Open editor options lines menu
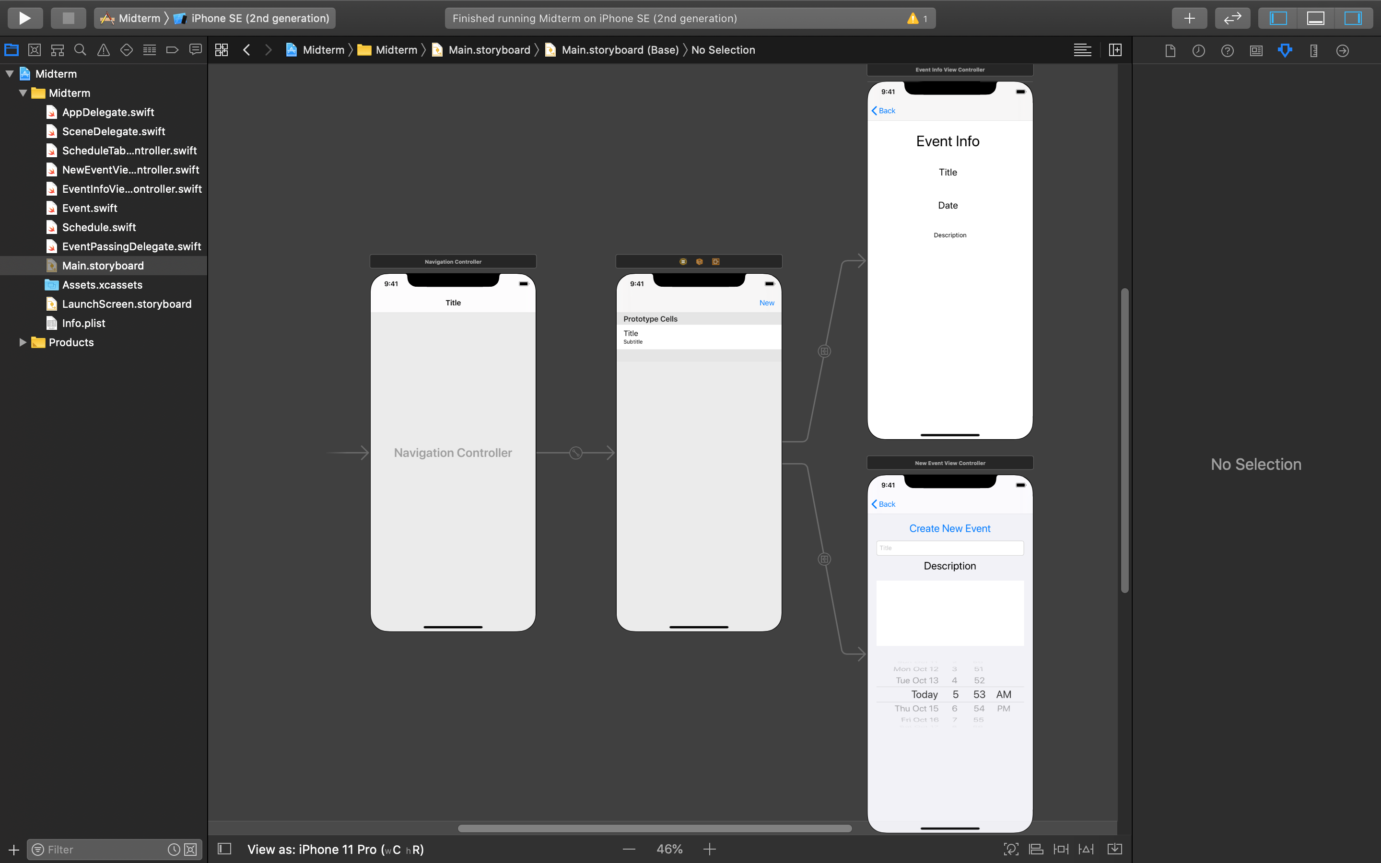1381x863 pixels. pyautogui.click(x=1082, y=50)
